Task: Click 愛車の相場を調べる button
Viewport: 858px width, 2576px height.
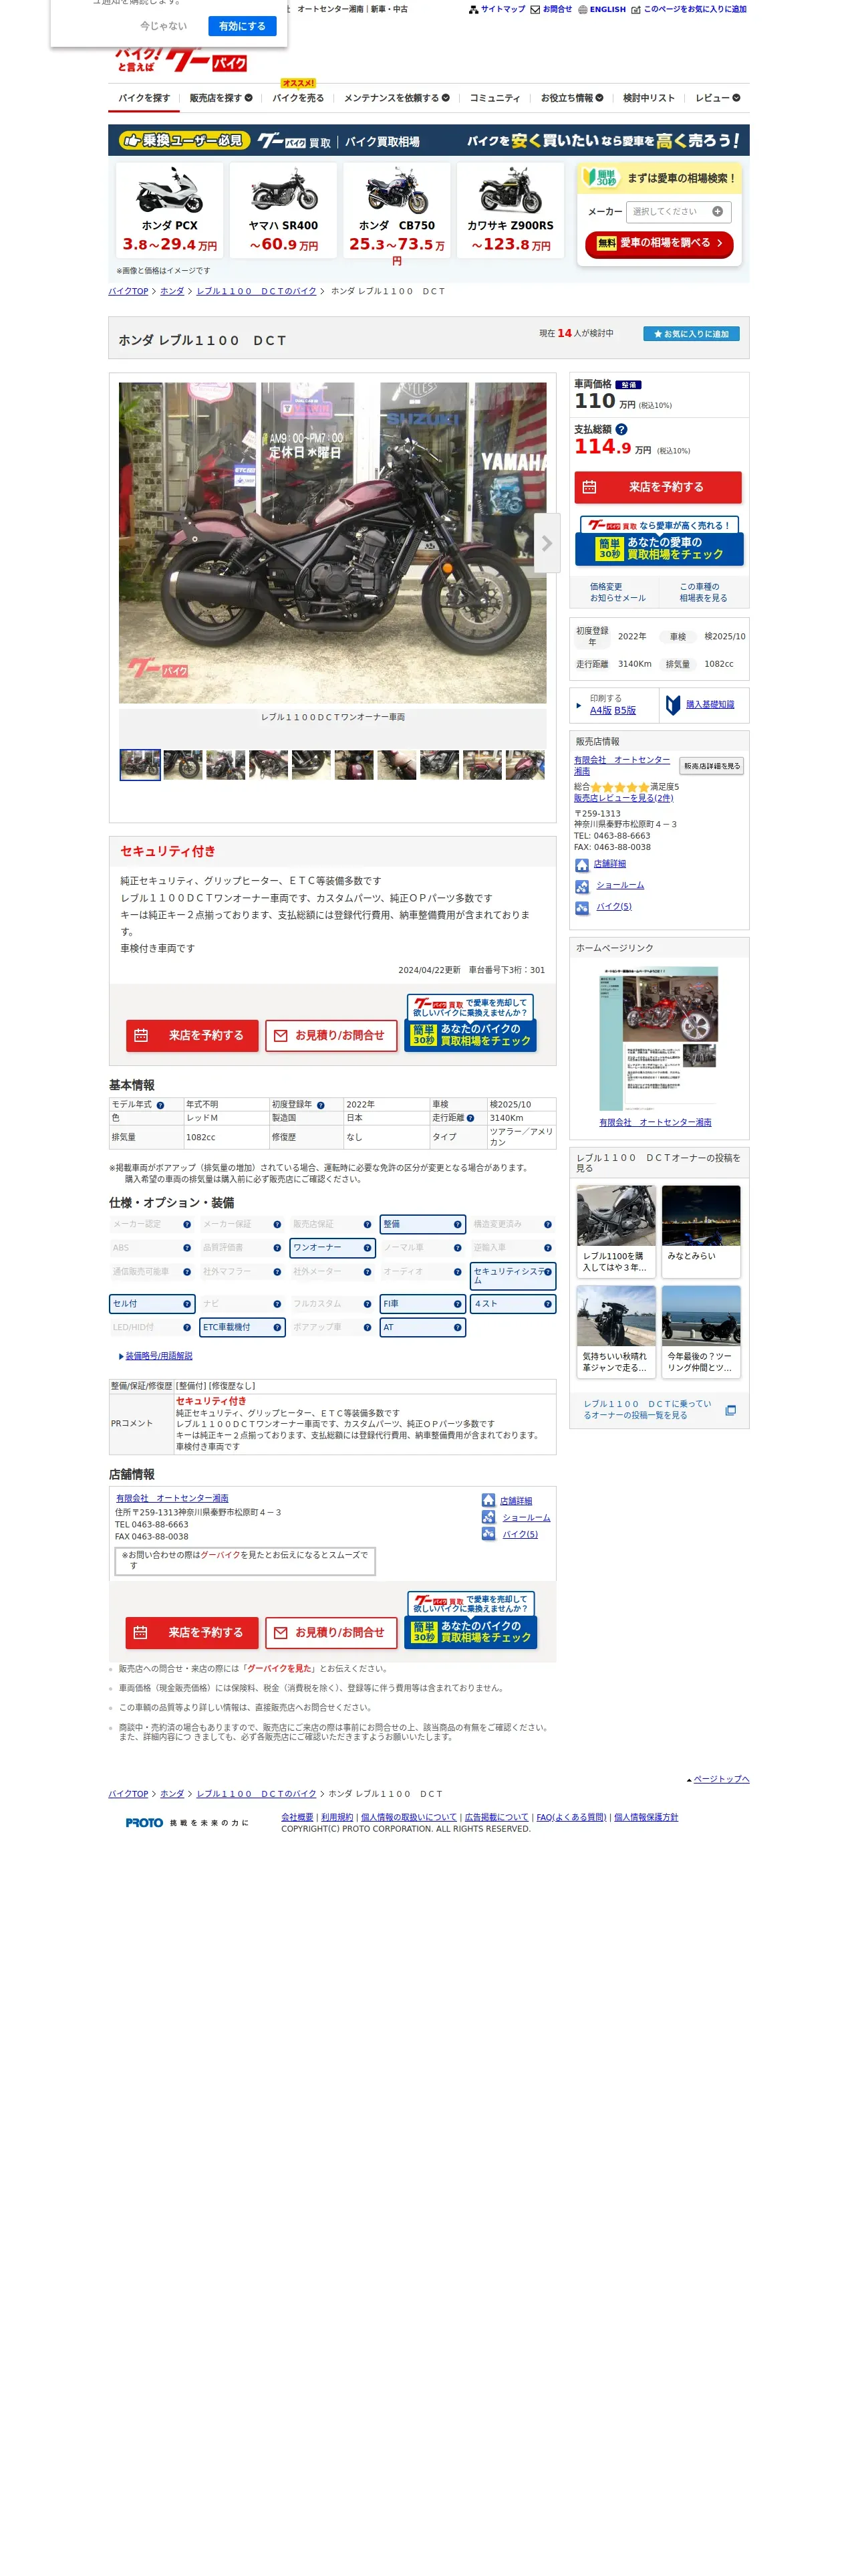Action: [660, 243]
